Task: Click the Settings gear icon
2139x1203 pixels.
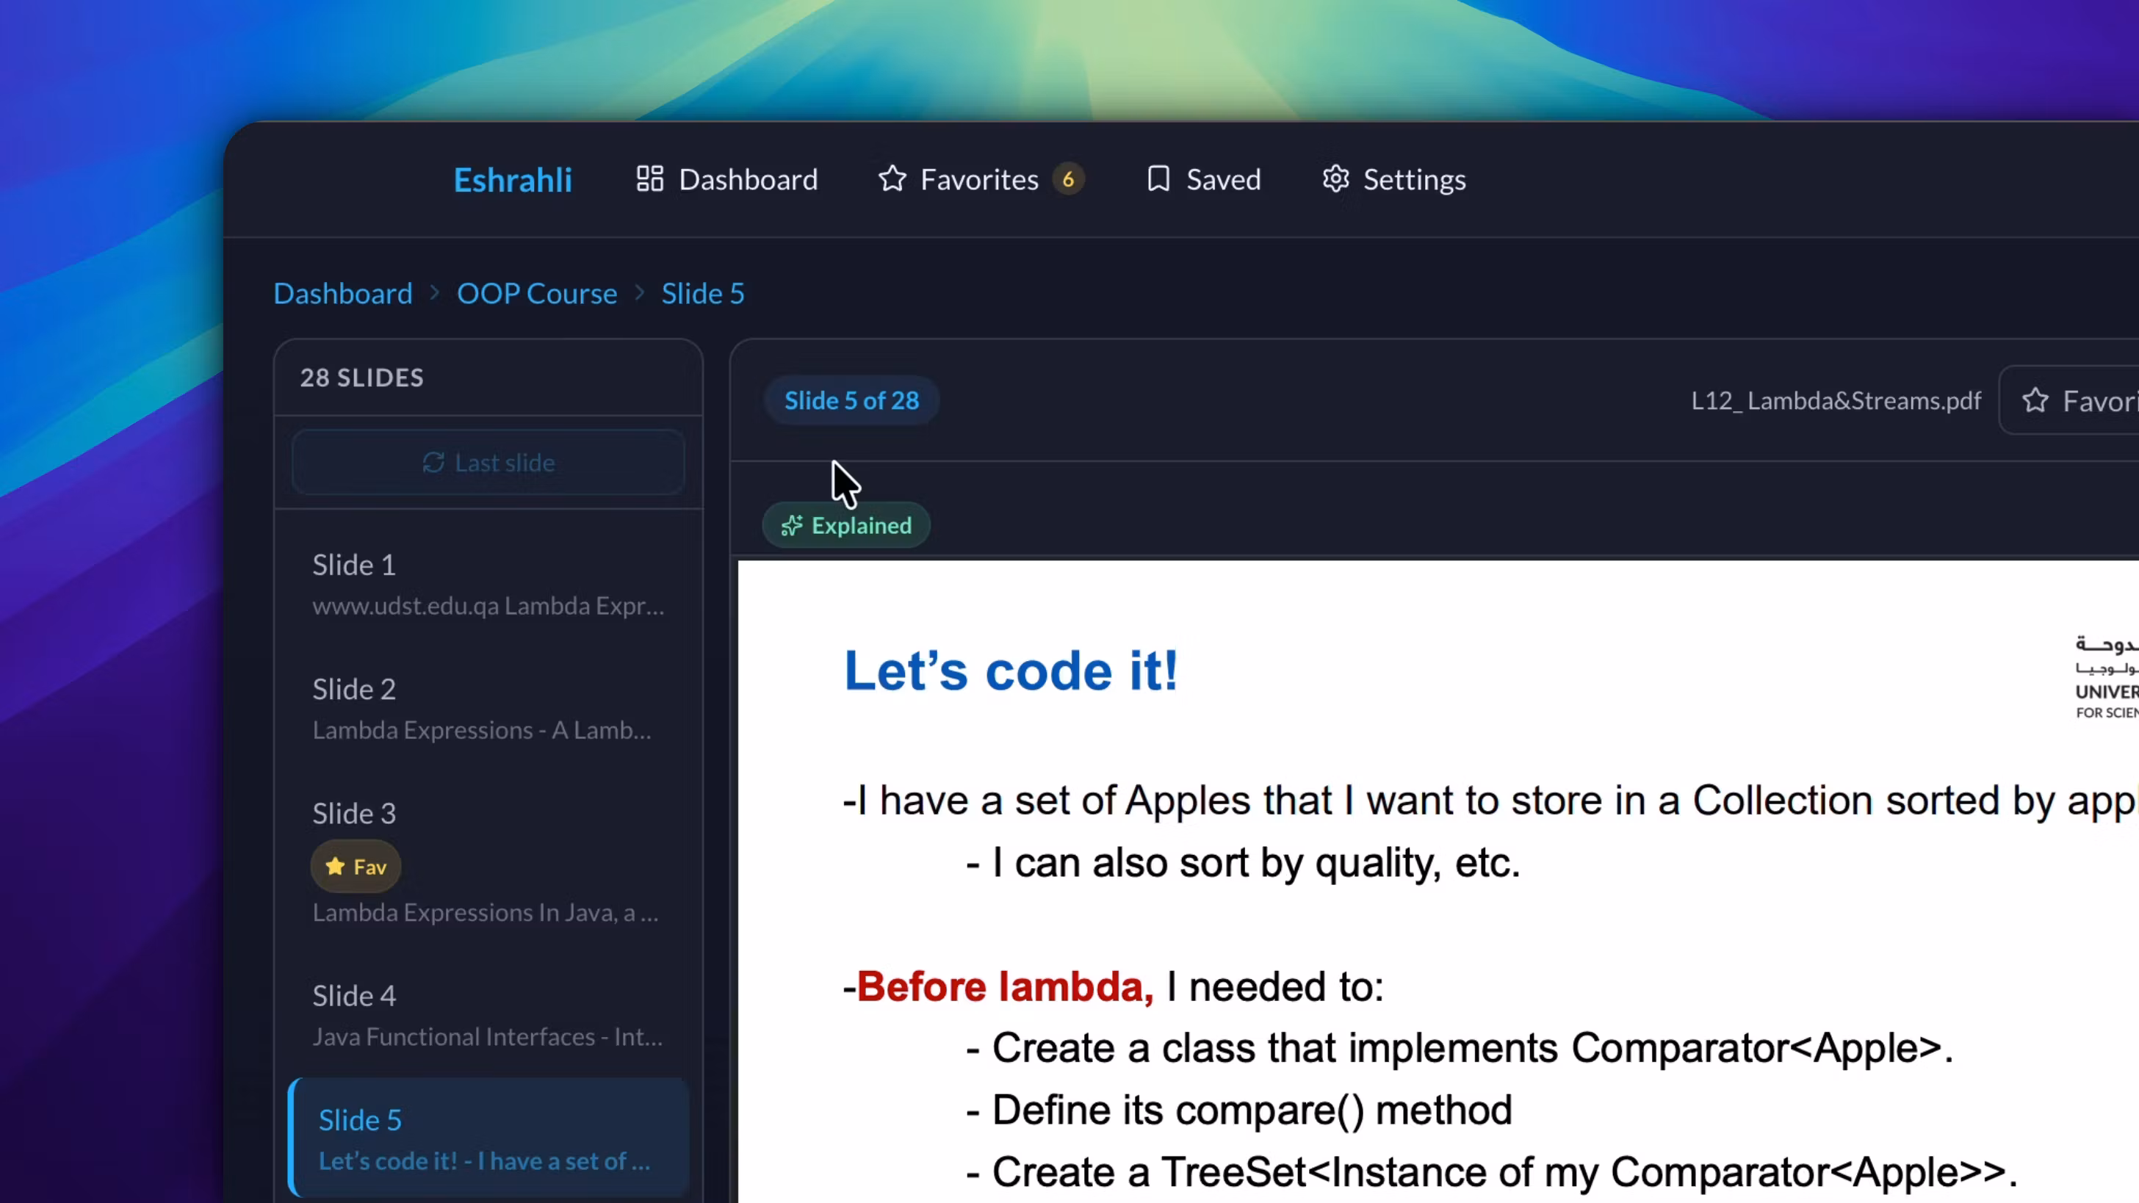Action: (1336, 178)
